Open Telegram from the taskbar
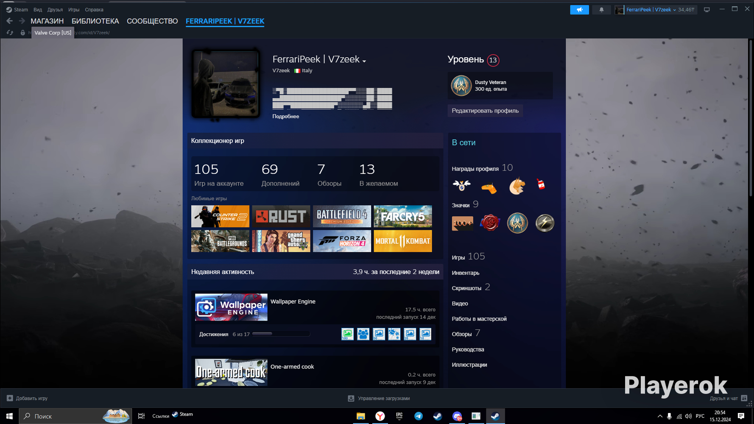 coord(419,416)
